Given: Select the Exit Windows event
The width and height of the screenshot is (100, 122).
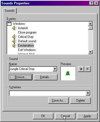Looking at the screenshot, I should point(27,50).
